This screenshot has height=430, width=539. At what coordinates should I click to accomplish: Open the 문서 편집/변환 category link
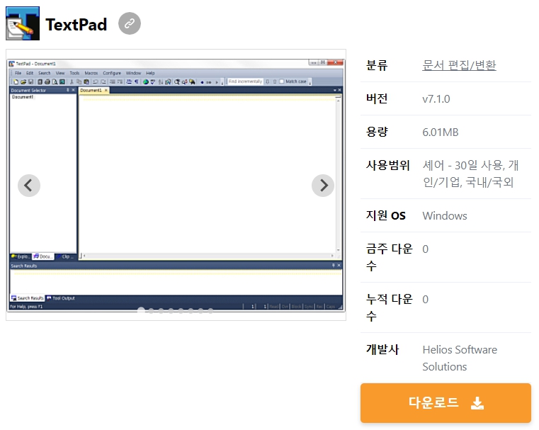[x=459, y=65]
